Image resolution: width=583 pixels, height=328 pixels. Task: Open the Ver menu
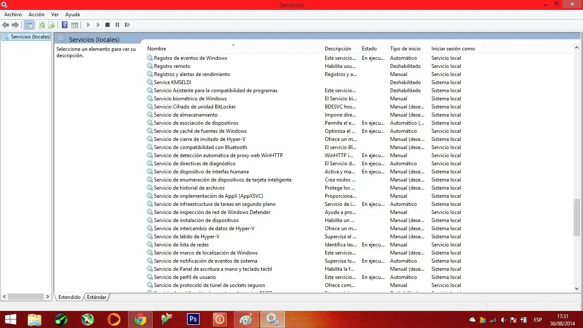point(55,15)
